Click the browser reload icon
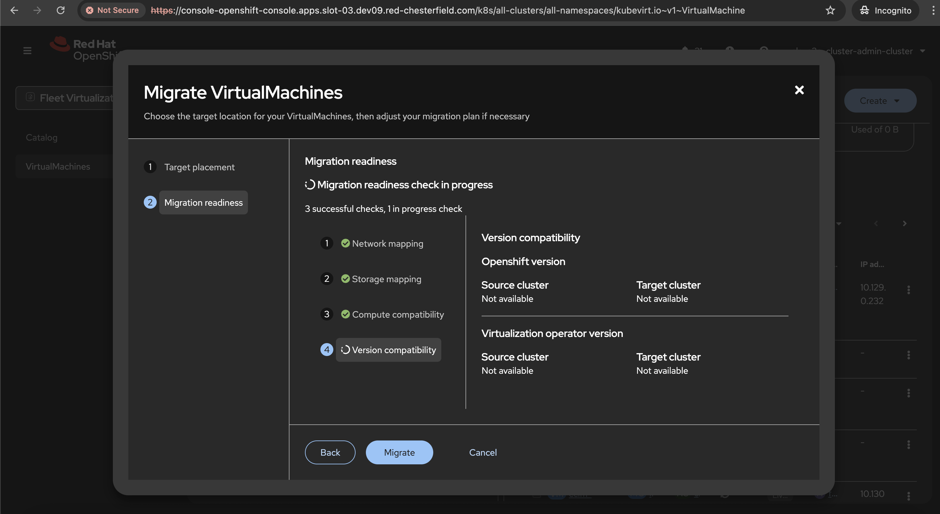This screenshot has height=514, width=940. click(61, 10)
